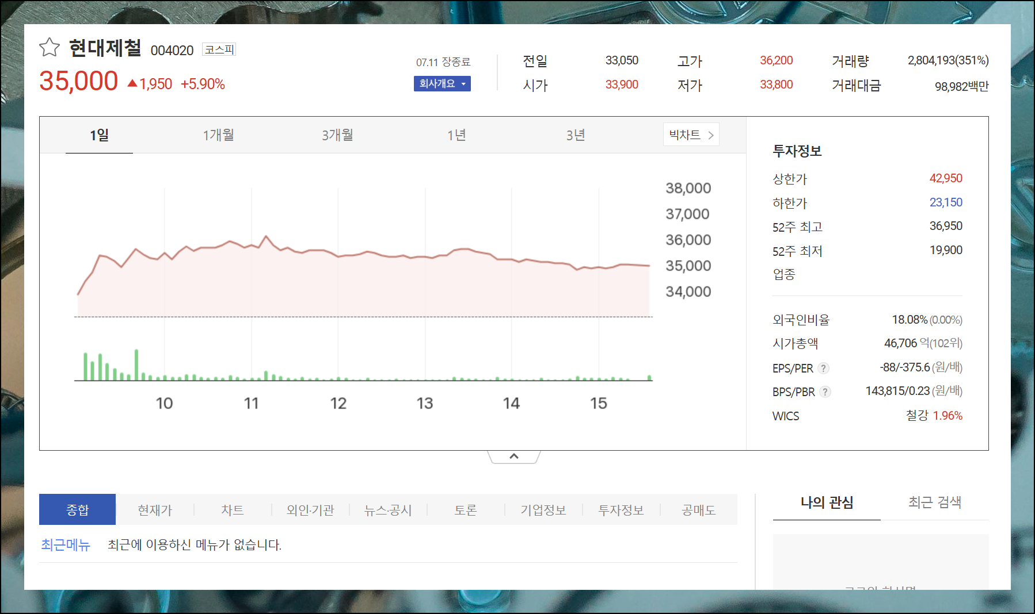Click the 07.11 장종료 status text
The height and width of the screenshot is (614, 1035).
click(x=443, y=62)
